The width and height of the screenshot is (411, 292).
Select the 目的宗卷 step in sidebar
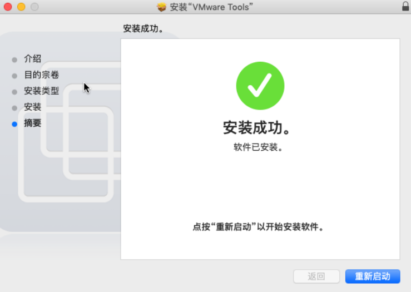[x=41, y=75]
